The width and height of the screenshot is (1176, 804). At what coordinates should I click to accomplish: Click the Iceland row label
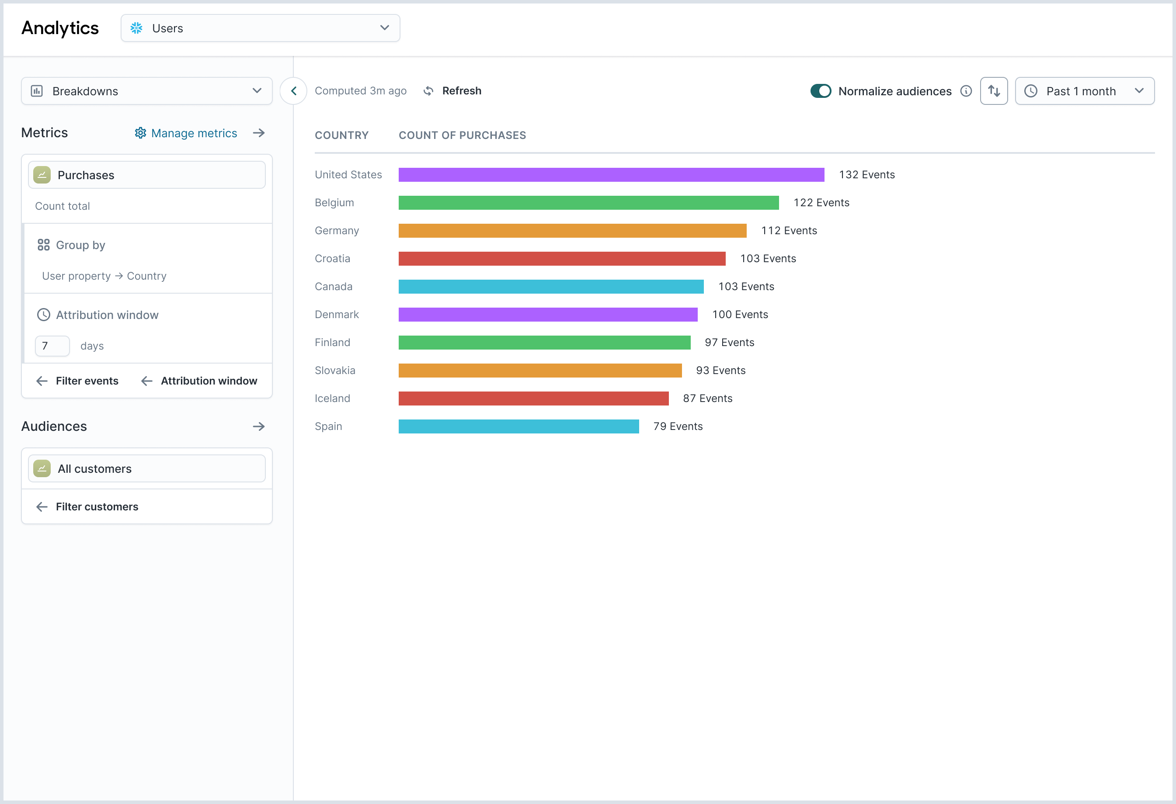(332, 399)
